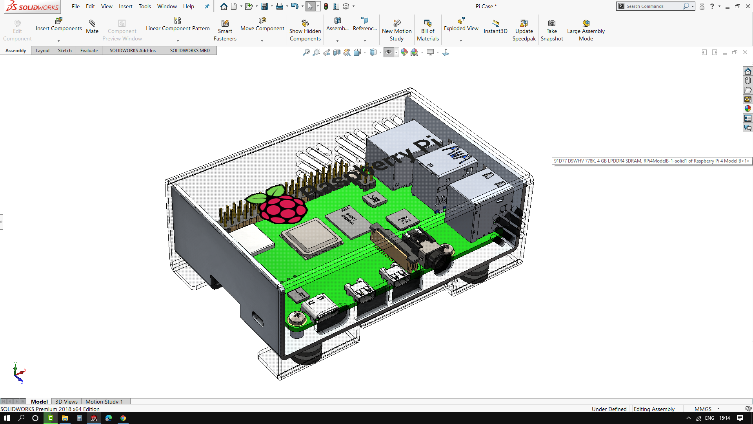The width and height of the screenshot is (753, 424).
Task: Click Zoom to Fit magnifier icon
Action: click(306, 52)
